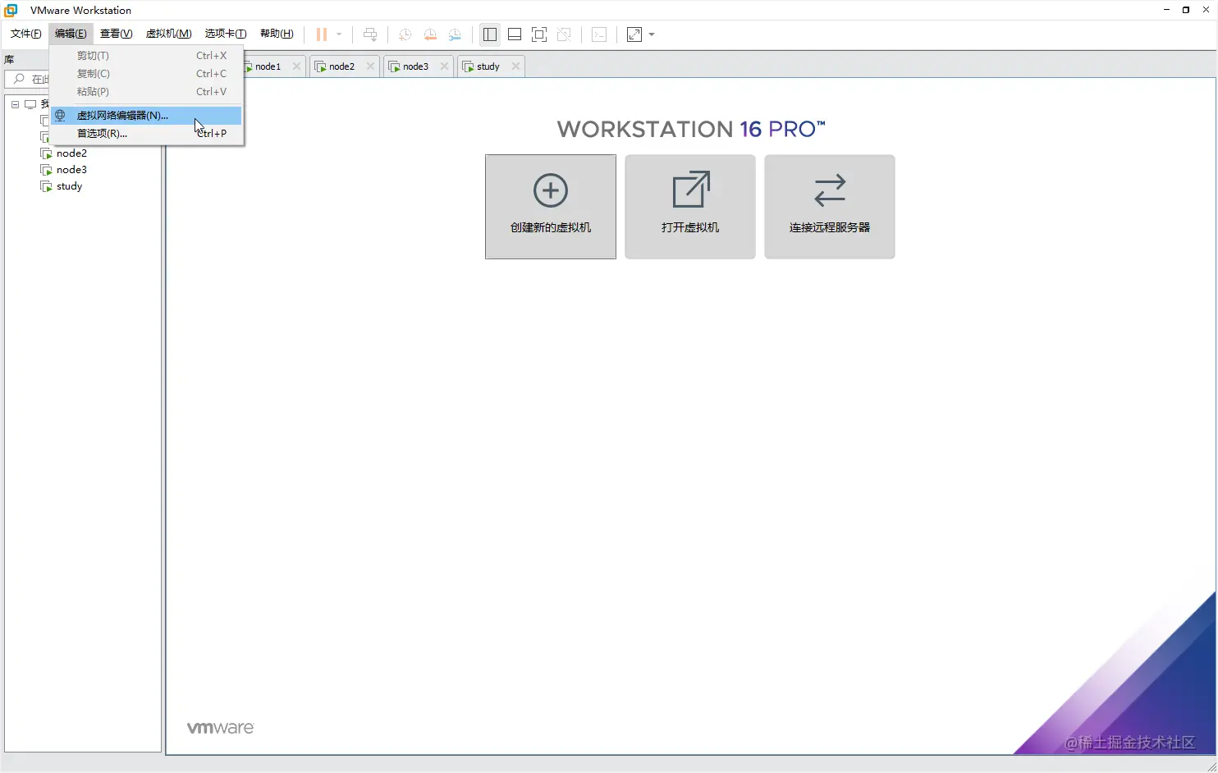Open the power options dropdown arrow

339,34
